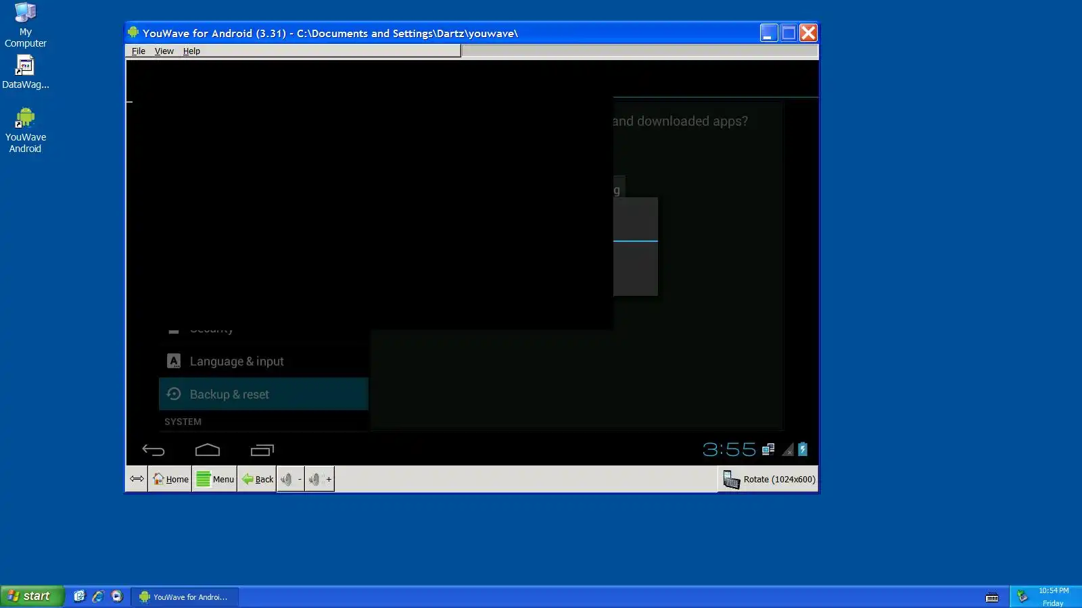This screenshot has width=1082, height=608.
Task: Click the keyboard icon in the taskbar
Action: point(992,597)
